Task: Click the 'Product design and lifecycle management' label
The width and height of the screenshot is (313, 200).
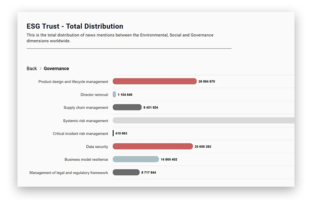Action: pos(73,82)
